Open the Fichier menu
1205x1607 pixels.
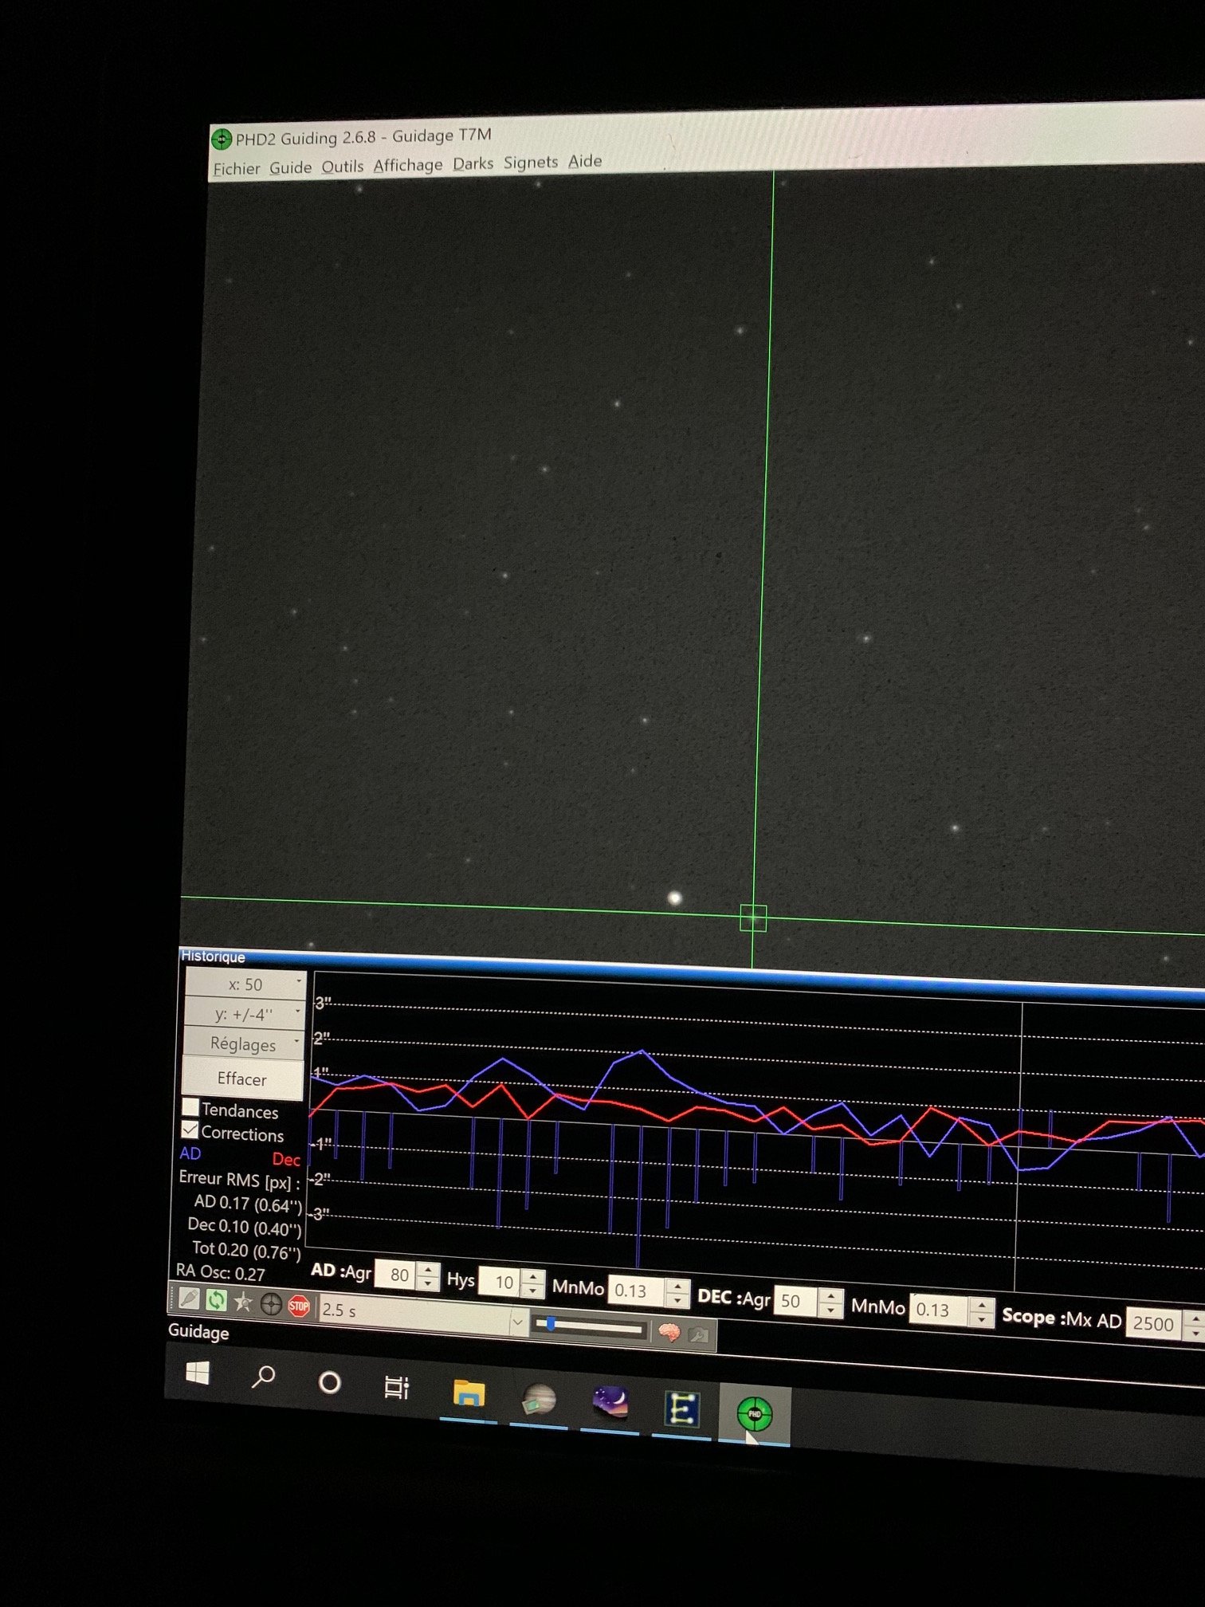237,169
